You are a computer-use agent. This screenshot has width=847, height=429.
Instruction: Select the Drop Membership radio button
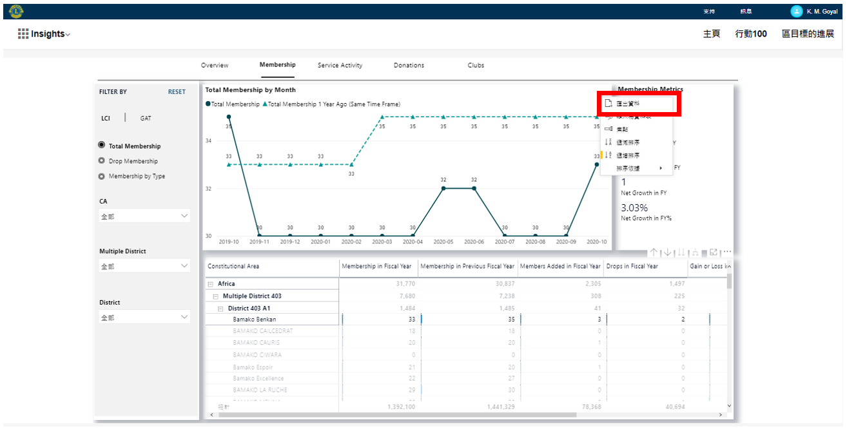[102, 161]
